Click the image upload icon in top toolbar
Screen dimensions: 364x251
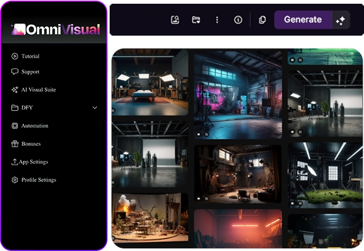[175, 20]
